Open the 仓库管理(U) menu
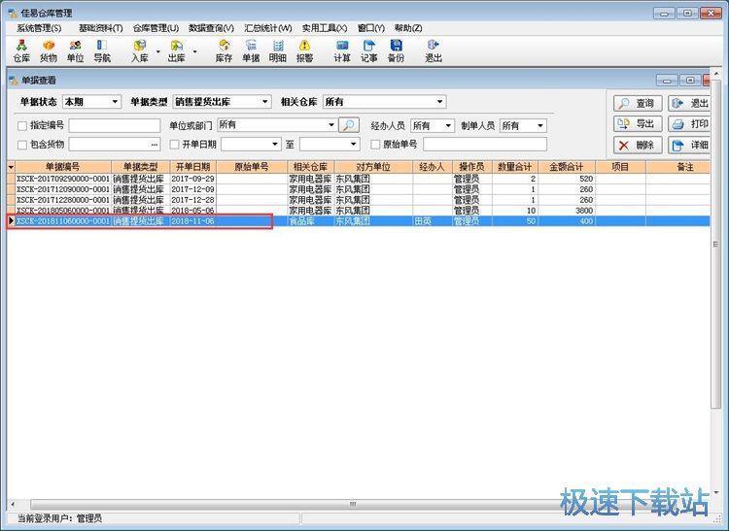The image size is (729, 531). (156, 28)
